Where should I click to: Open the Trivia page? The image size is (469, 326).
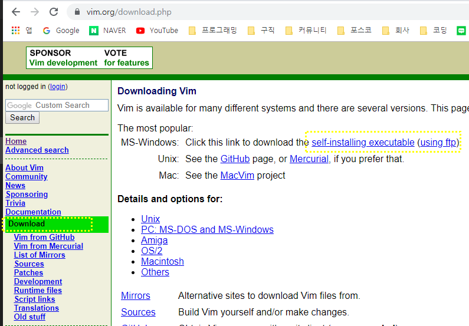(15, 203)
